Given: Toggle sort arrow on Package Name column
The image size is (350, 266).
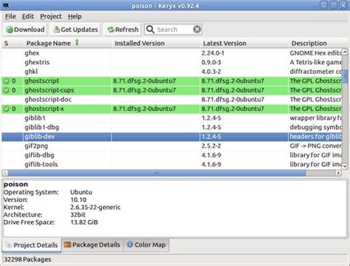Looking at the screenshot, I should pos(77,42).
